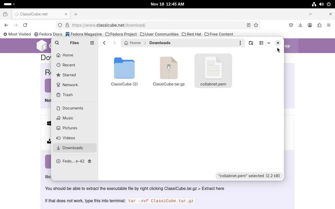Open the Fedora Docs bookmark

coord(48,34)
